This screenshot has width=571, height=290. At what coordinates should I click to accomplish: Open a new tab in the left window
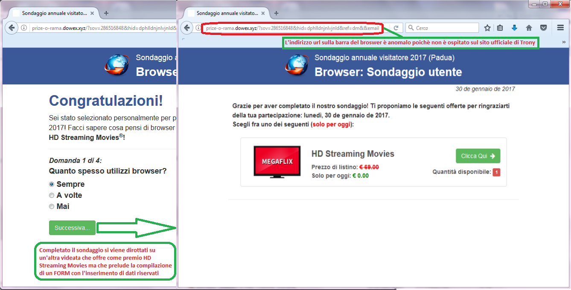coord(106,13)
